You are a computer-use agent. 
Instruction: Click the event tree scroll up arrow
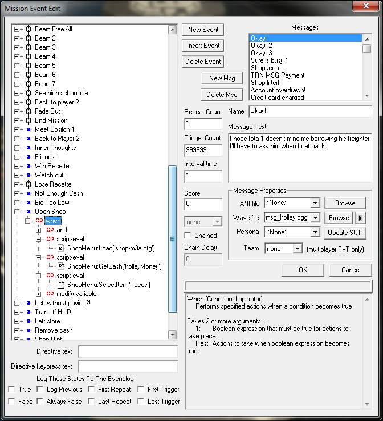[x=172, y=30]
